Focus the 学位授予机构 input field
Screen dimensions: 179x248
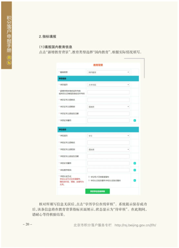108,170
